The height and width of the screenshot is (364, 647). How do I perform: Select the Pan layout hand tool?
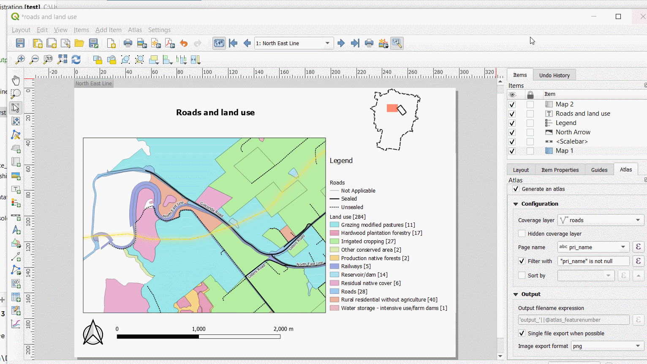pos(16,80)
